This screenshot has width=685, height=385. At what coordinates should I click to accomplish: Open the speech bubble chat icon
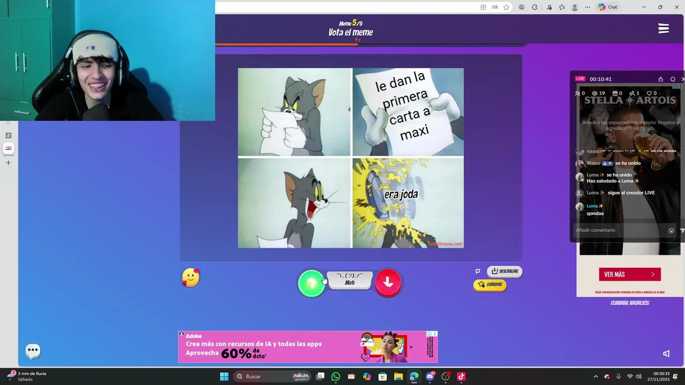click(33, 351)
